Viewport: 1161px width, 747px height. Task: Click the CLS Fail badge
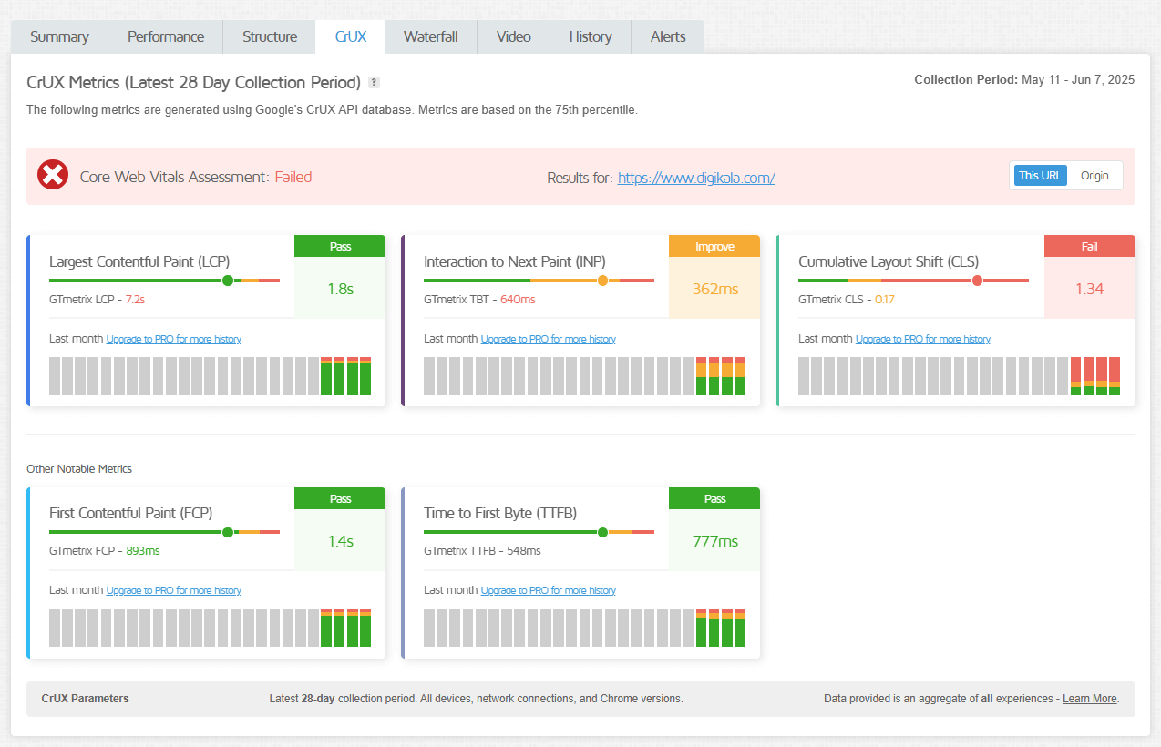[x=1090, y=246]
